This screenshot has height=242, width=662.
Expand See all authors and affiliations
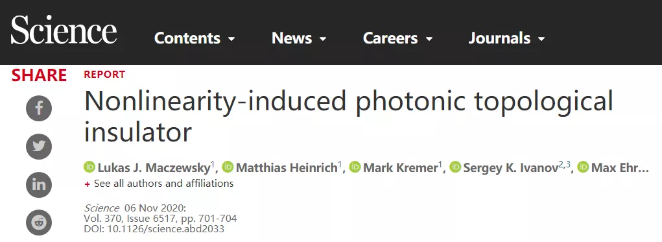[x=159, y=184]
